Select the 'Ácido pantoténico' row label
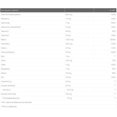This screenshot has width=117, height=117. tap(8, 52)
